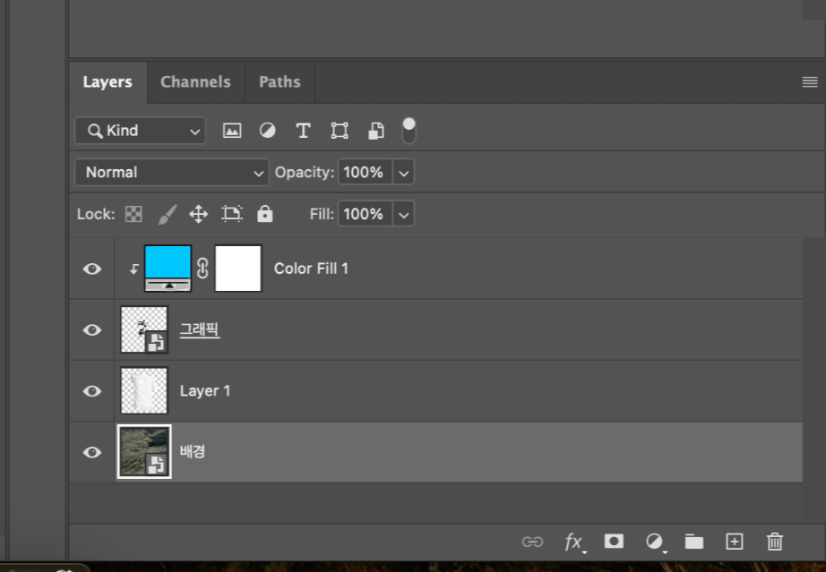Select the white layer mask thumbnail

(238, 269)
